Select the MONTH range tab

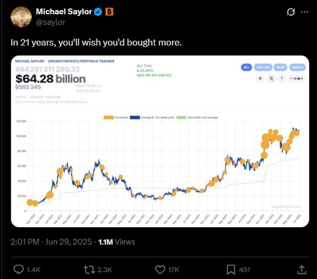click(296, 67)
